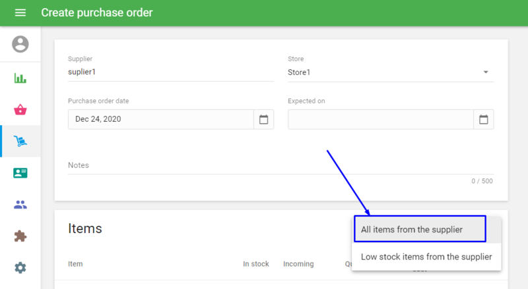This screenshot has width=528, height=289.
Task: Open the hamburger navigation menu
Action: [x=20, y=13]
